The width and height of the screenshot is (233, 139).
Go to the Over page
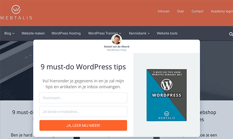coord(180,11)
